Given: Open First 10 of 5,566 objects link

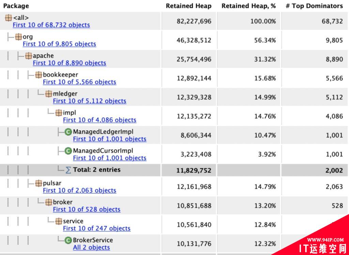Looking at the screenshot, I should point(79,82).
